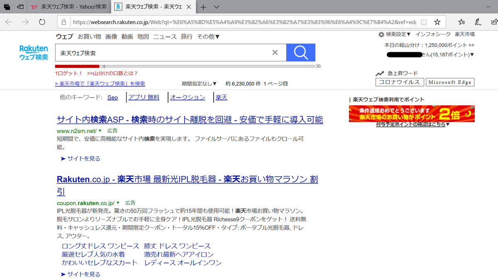
Task: Open the 楽天市場 link at top right
Action: pyautogui.click(x=465, y=34)
